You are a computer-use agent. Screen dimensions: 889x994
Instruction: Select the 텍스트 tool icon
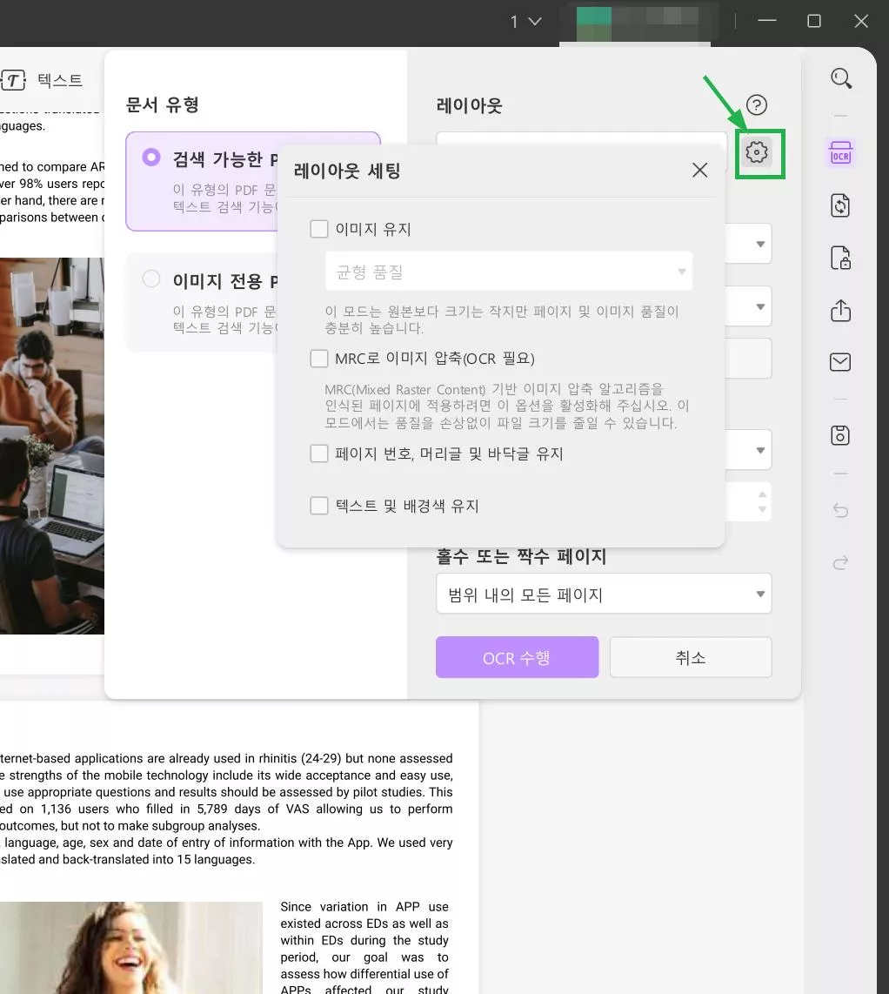[x=13, y=80]
